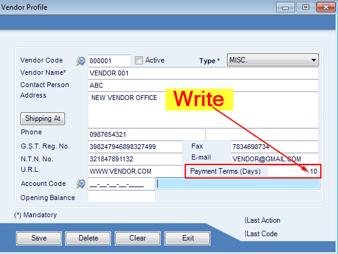
Task: Select the E-mail field
Action: (275, 159)
